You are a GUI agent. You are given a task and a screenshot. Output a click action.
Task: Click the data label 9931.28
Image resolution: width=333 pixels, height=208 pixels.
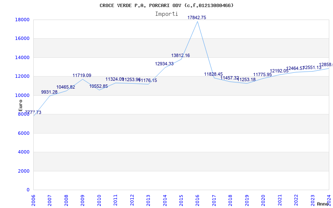pos(49,92)
